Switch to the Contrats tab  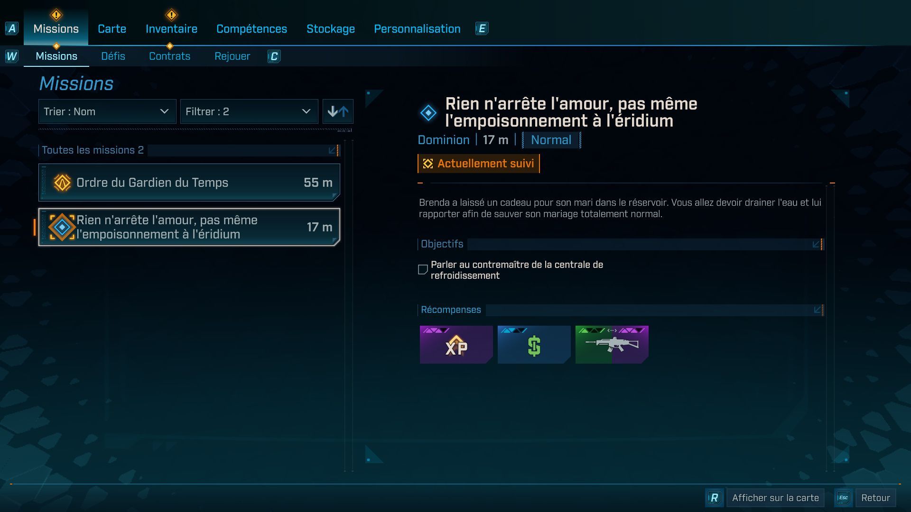169,56
